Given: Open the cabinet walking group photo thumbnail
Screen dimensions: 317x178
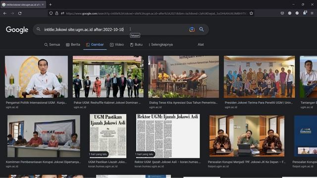Looking at the screenshot, I should [108, 77].
